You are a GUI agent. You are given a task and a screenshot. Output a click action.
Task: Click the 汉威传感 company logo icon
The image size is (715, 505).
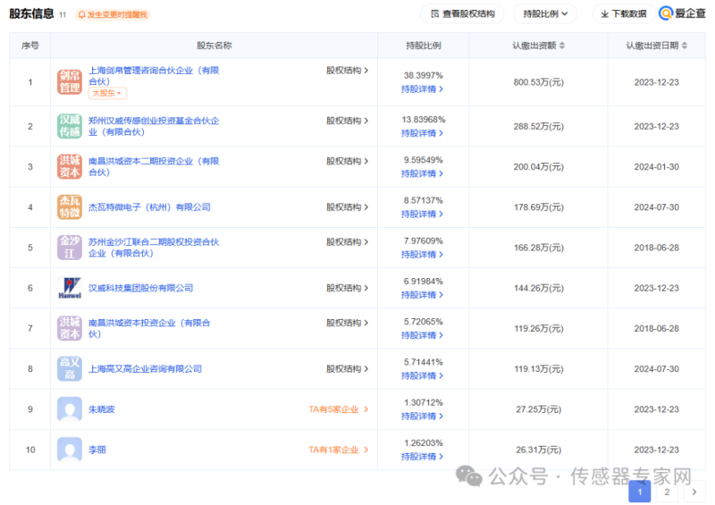(x=70, y=126)
